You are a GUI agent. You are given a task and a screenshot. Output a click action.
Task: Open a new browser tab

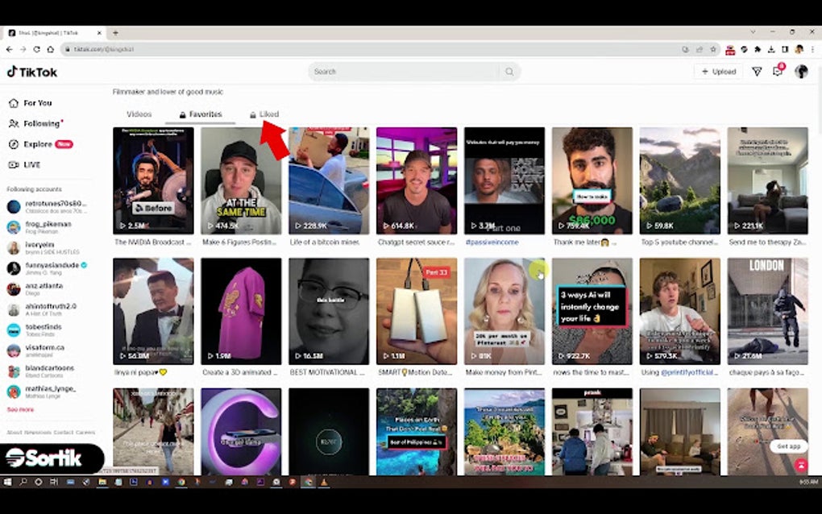115,32
